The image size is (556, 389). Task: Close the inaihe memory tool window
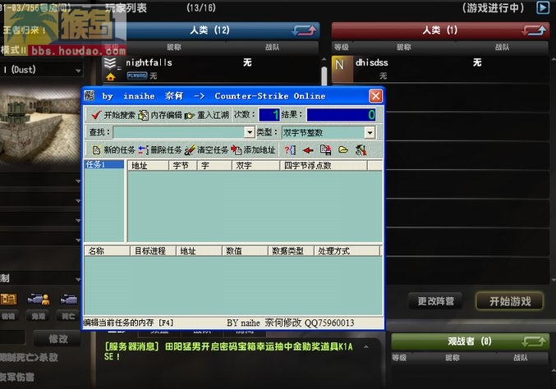[375, 96]
